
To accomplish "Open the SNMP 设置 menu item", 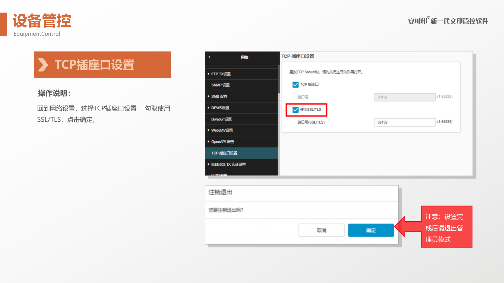I will (x=241, y=85).
